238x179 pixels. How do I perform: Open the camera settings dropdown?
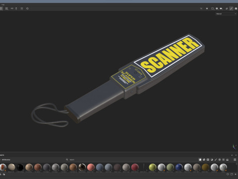(x=221, y=8)
